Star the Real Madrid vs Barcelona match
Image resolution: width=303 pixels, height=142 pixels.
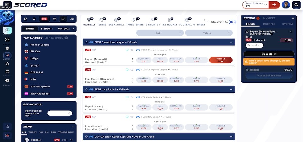132,69
